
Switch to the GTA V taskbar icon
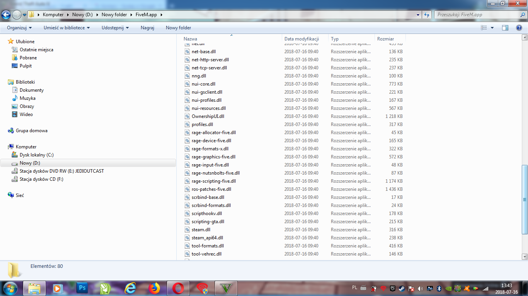pos(226,288)
